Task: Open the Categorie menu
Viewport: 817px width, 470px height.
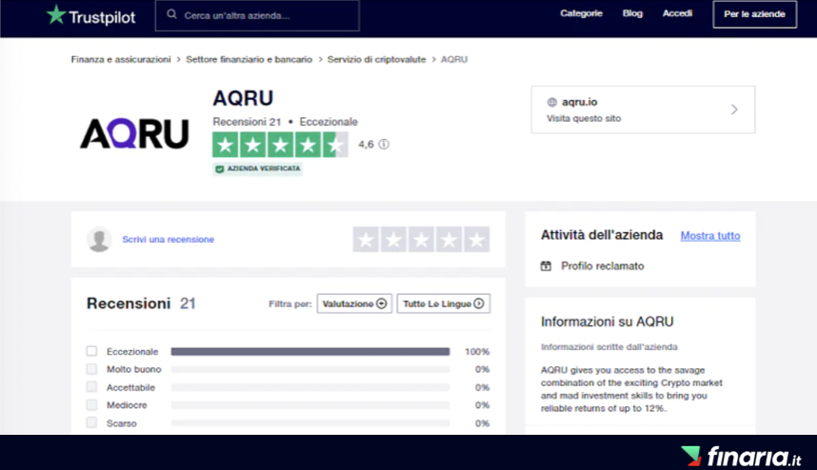Action: tap(581, 13)
